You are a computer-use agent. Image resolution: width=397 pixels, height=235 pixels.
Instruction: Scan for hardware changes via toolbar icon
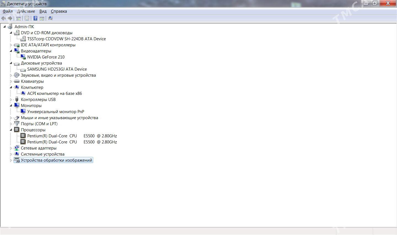coord(50,18)
